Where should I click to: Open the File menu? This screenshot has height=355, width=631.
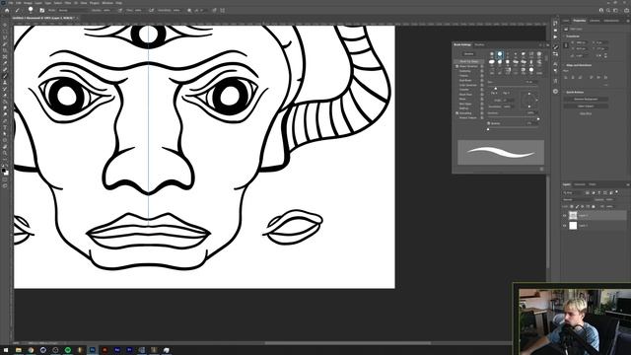tap(11, 3)
